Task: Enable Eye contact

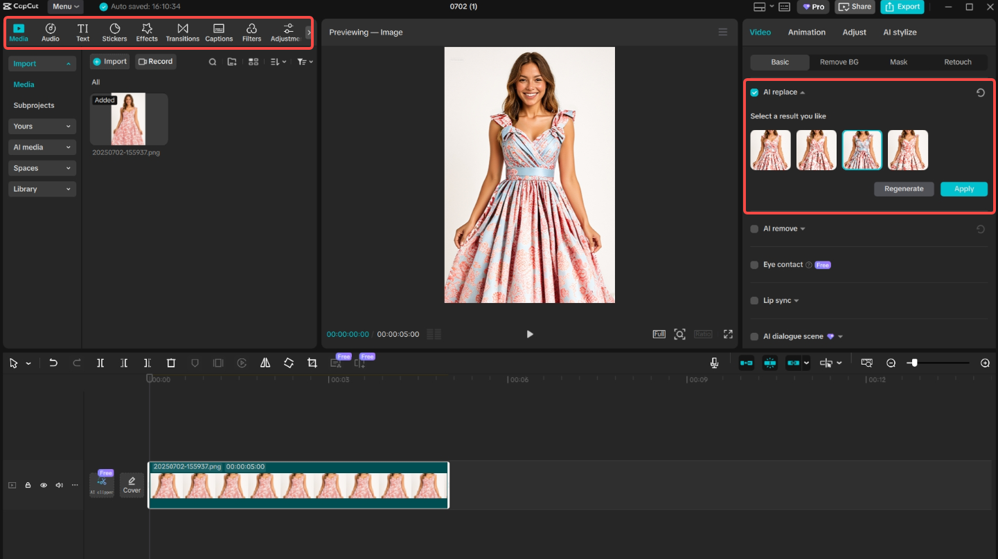Action: pos(754,264)
